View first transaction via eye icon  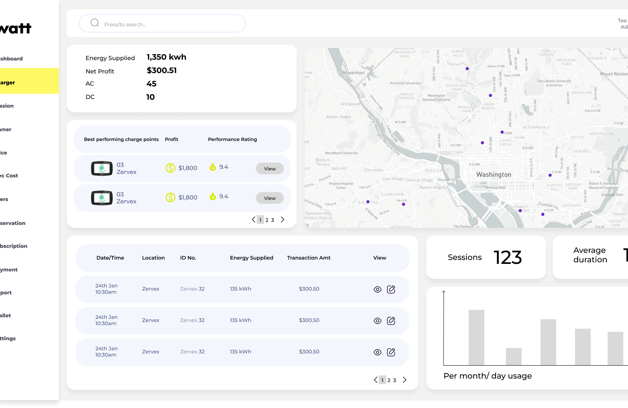pos(378,289)
